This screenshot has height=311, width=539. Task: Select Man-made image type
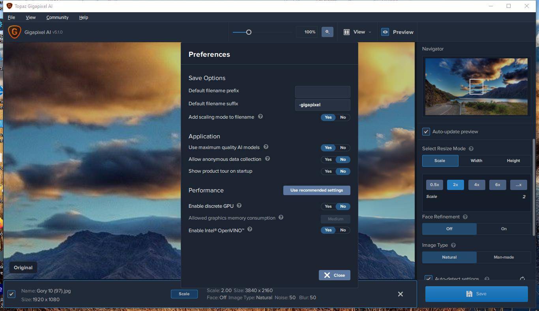coord(504,257)
